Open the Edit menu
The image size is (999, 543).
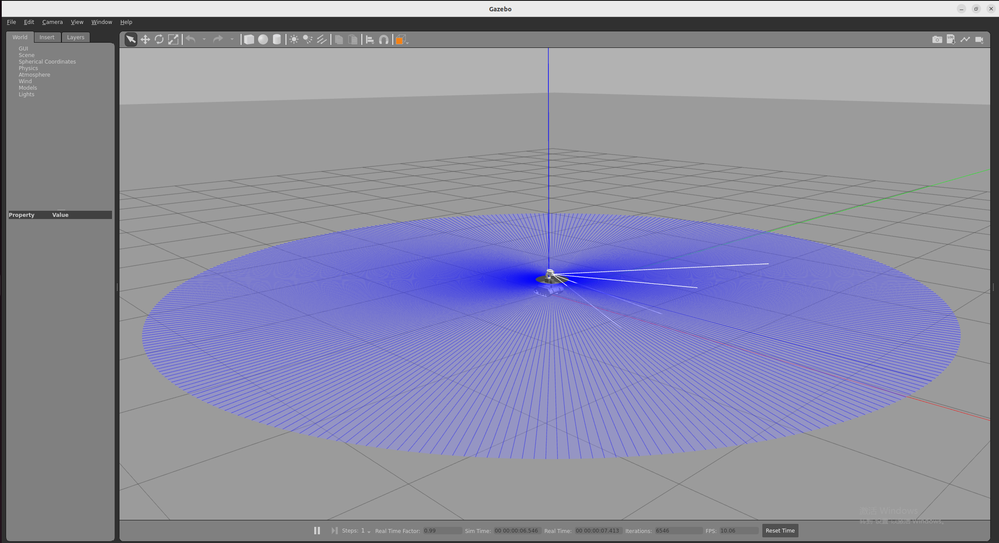(28, 21)
